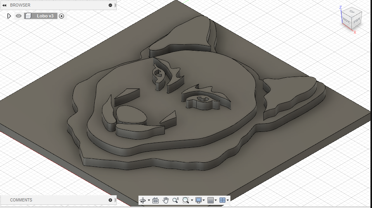Screen dimensions: 372x208
Task: Select the Pan hand tool
Action: (x=166, y=200)
